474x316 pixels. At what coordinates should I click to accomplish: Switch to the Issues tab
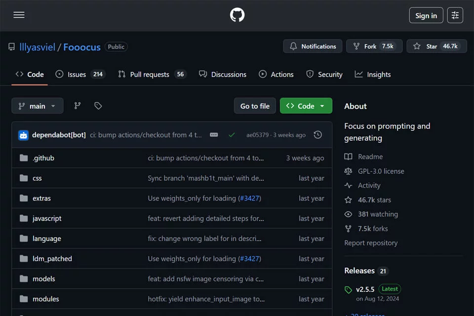[x=80, y=75]
